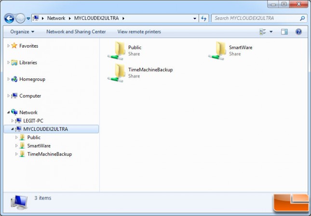Viewport: 311px width, 216px height.
Task: Open Help with the question mark icon
Action: [298, 32]
